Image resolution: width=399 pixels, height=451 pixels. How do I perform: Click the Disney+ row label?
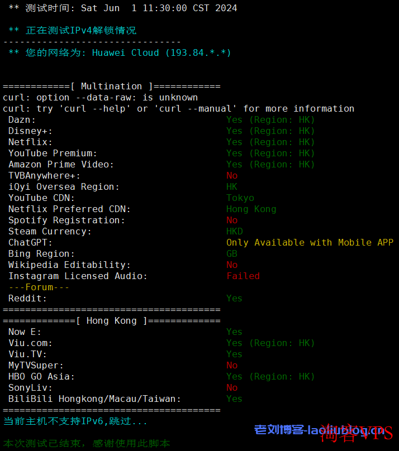30,131
